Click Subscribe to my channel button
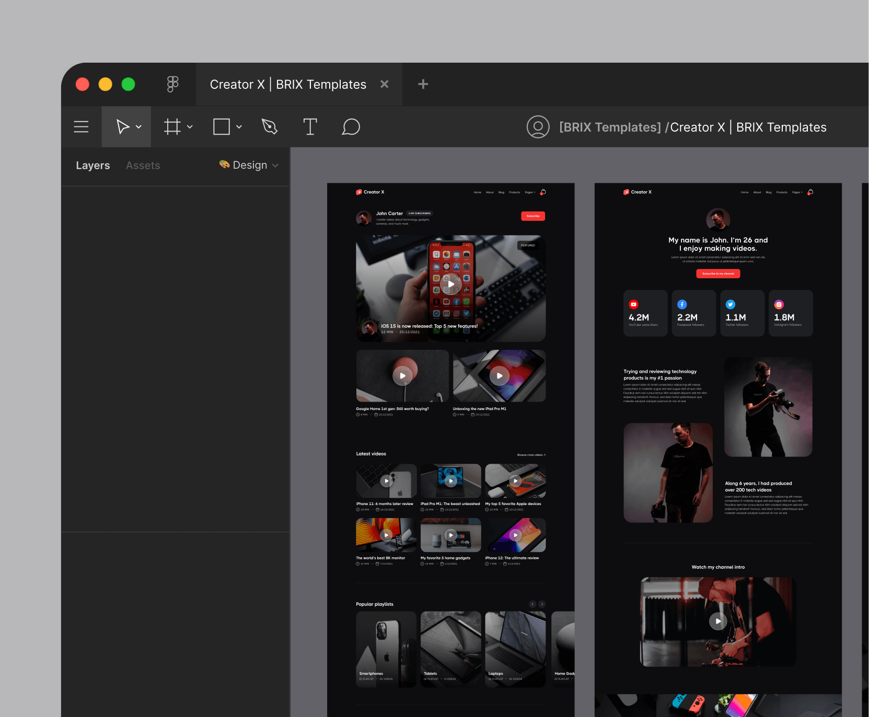Screen dimensions: 869x717 [718, 274]
